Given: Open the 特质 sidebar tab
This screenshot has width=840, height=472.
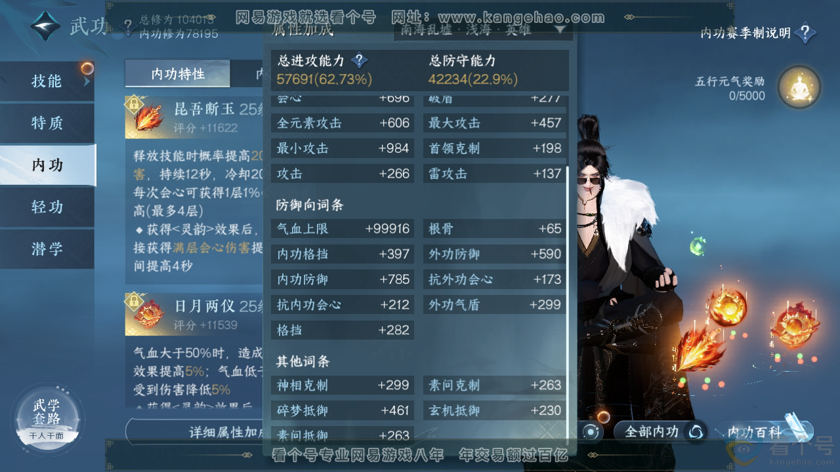Looking at the screenshot, I should tap(47, 123).
